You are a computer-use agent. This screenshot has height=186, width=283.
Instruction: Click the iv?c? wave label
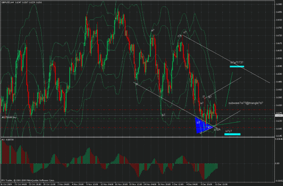pos(229,131)
